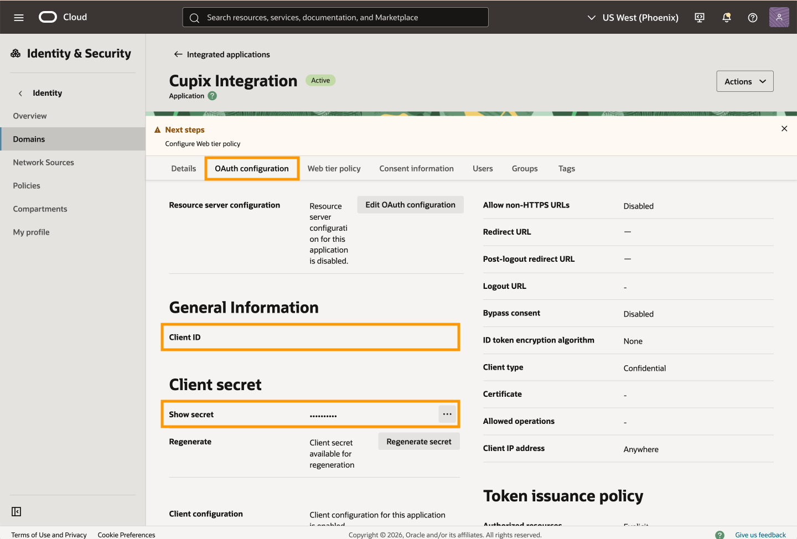Click the Allowed operations label
Image resolution: width=797 pixels, height=539 pixels.
[x=519, y=421]
